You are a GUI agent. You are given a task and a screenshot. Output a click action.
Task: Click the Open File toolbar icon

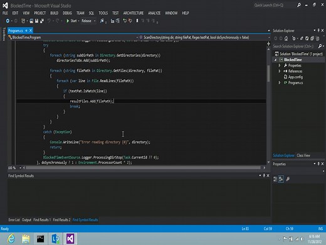pos(31,21)
